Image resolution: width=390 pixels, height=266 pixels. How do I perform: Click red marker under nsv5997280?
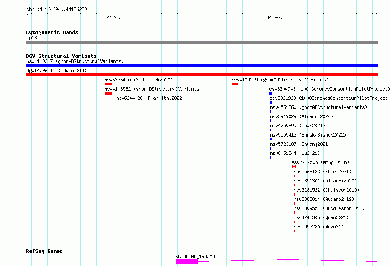coord(295,231)
